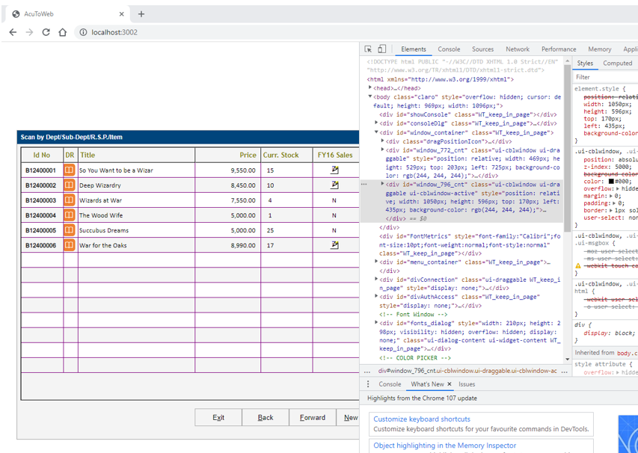Expand the window_772_cnt div node
Viewport: 638px width, 453px height.
383,150
